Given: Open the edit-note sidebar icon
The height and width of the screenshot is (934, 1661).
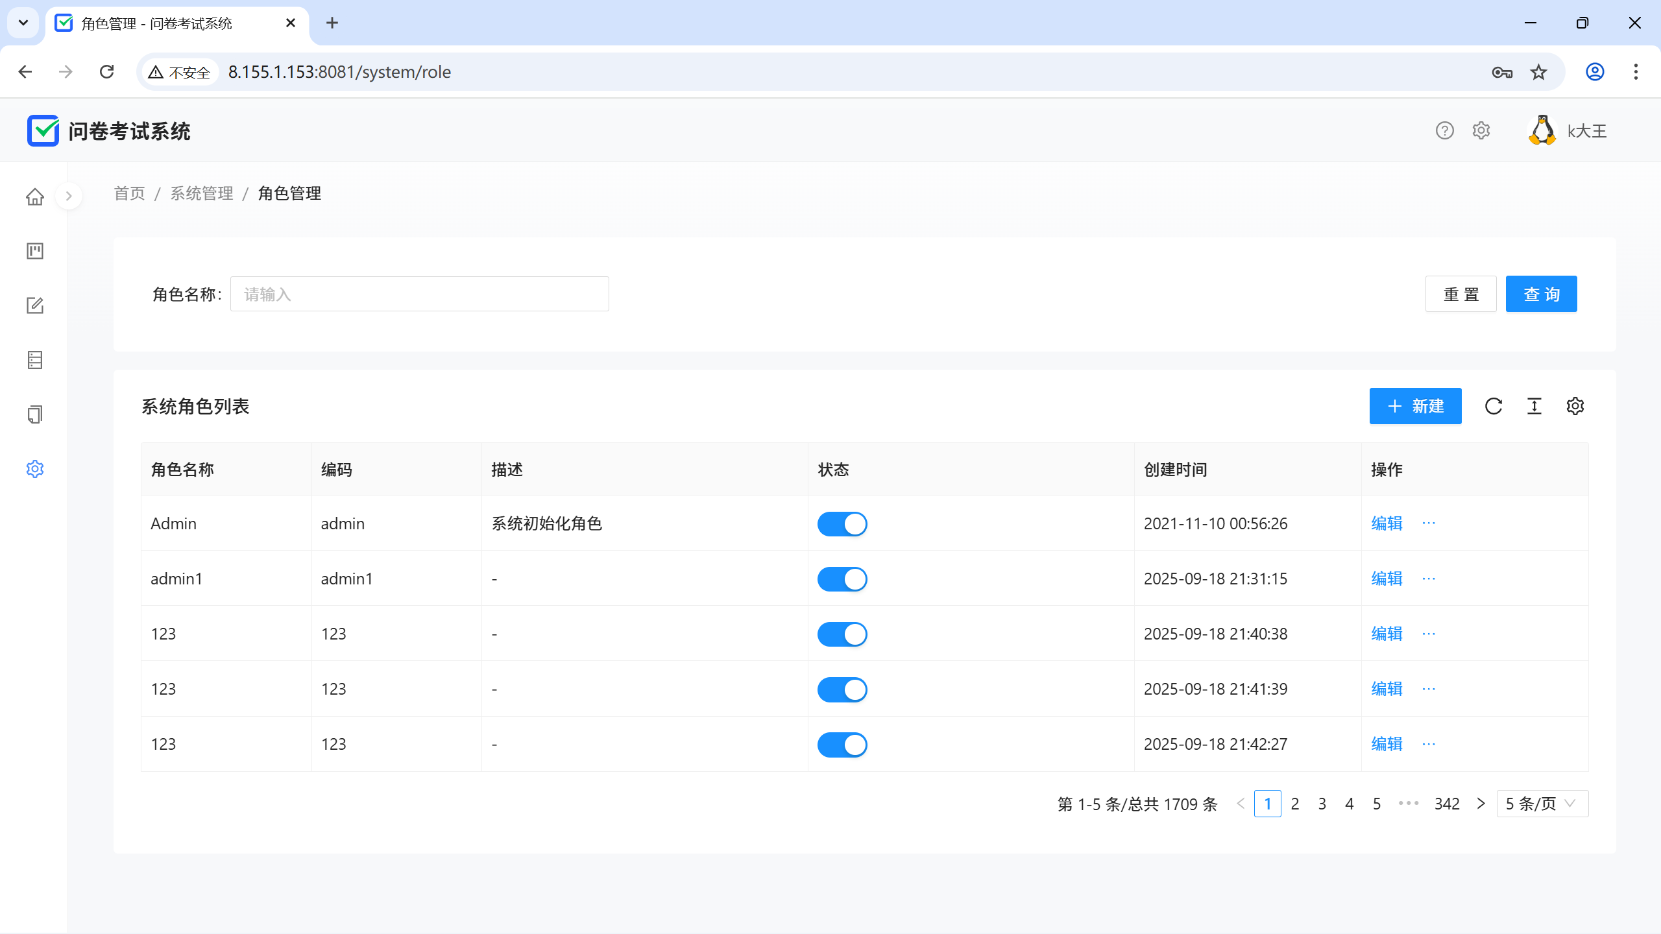Looking at the screenshot, I should 35,305.
